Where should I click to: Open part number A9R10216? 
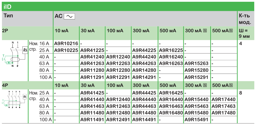[x=66, y=44]
